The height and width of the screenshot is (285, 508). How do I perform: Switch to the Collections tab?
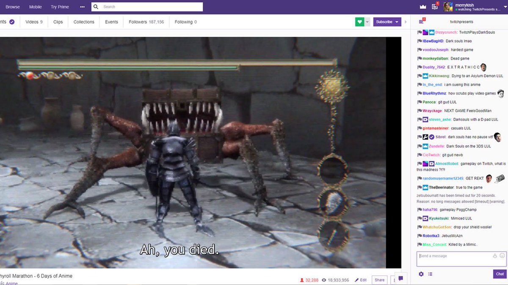(x=84, y=22)
